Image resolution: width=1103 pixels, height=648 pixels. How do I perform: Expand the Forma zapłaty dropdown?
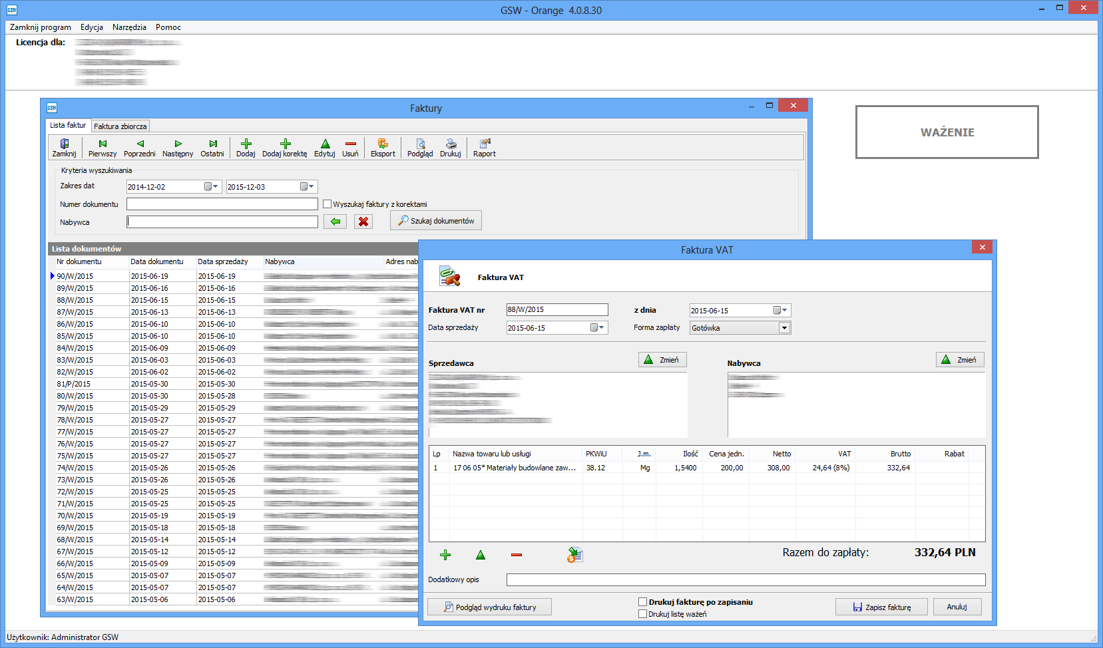click(x=784, y=328)
